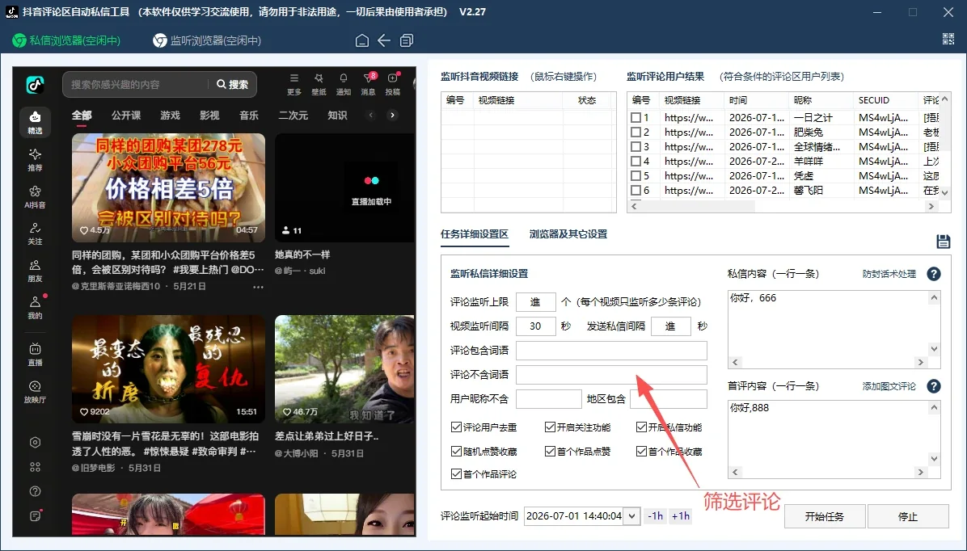This screenshot has height=551, width=967.
Task: Click the 更多 menu icon
Action: pyautogui.click(x=294, y=84)
